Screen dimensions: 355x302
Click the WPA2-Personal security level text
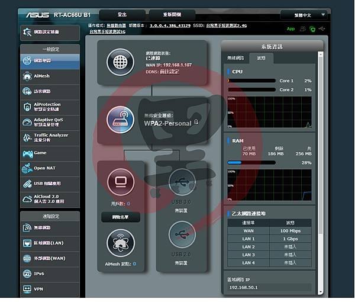168,124
